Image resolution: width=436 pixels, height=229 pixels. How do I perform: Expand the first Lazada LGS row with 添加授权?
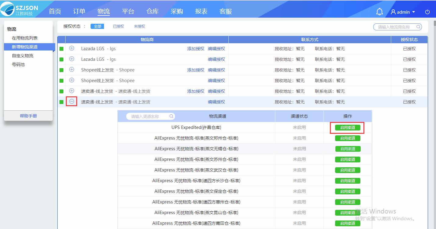72,48
